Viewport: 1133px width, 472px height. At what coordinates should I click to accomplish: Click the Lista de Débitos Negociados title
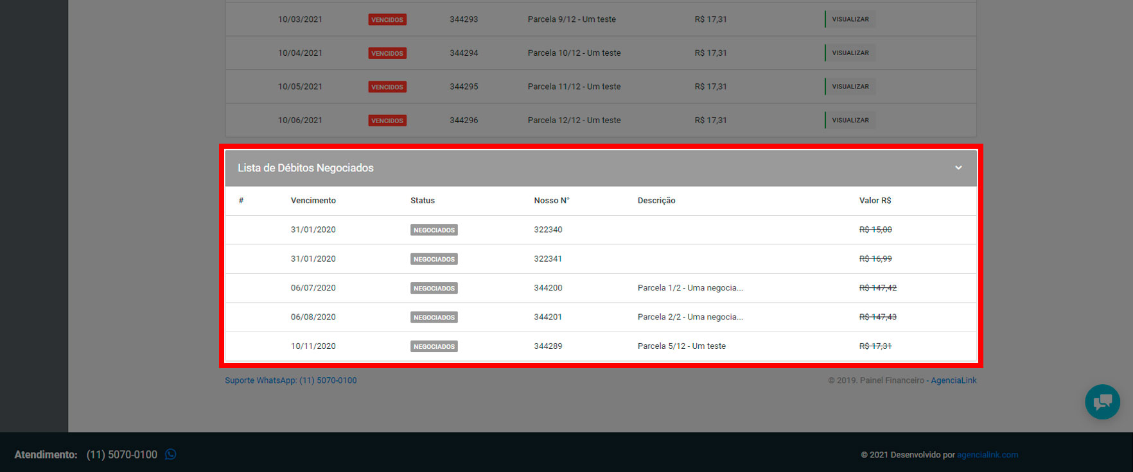pos(305,168)
